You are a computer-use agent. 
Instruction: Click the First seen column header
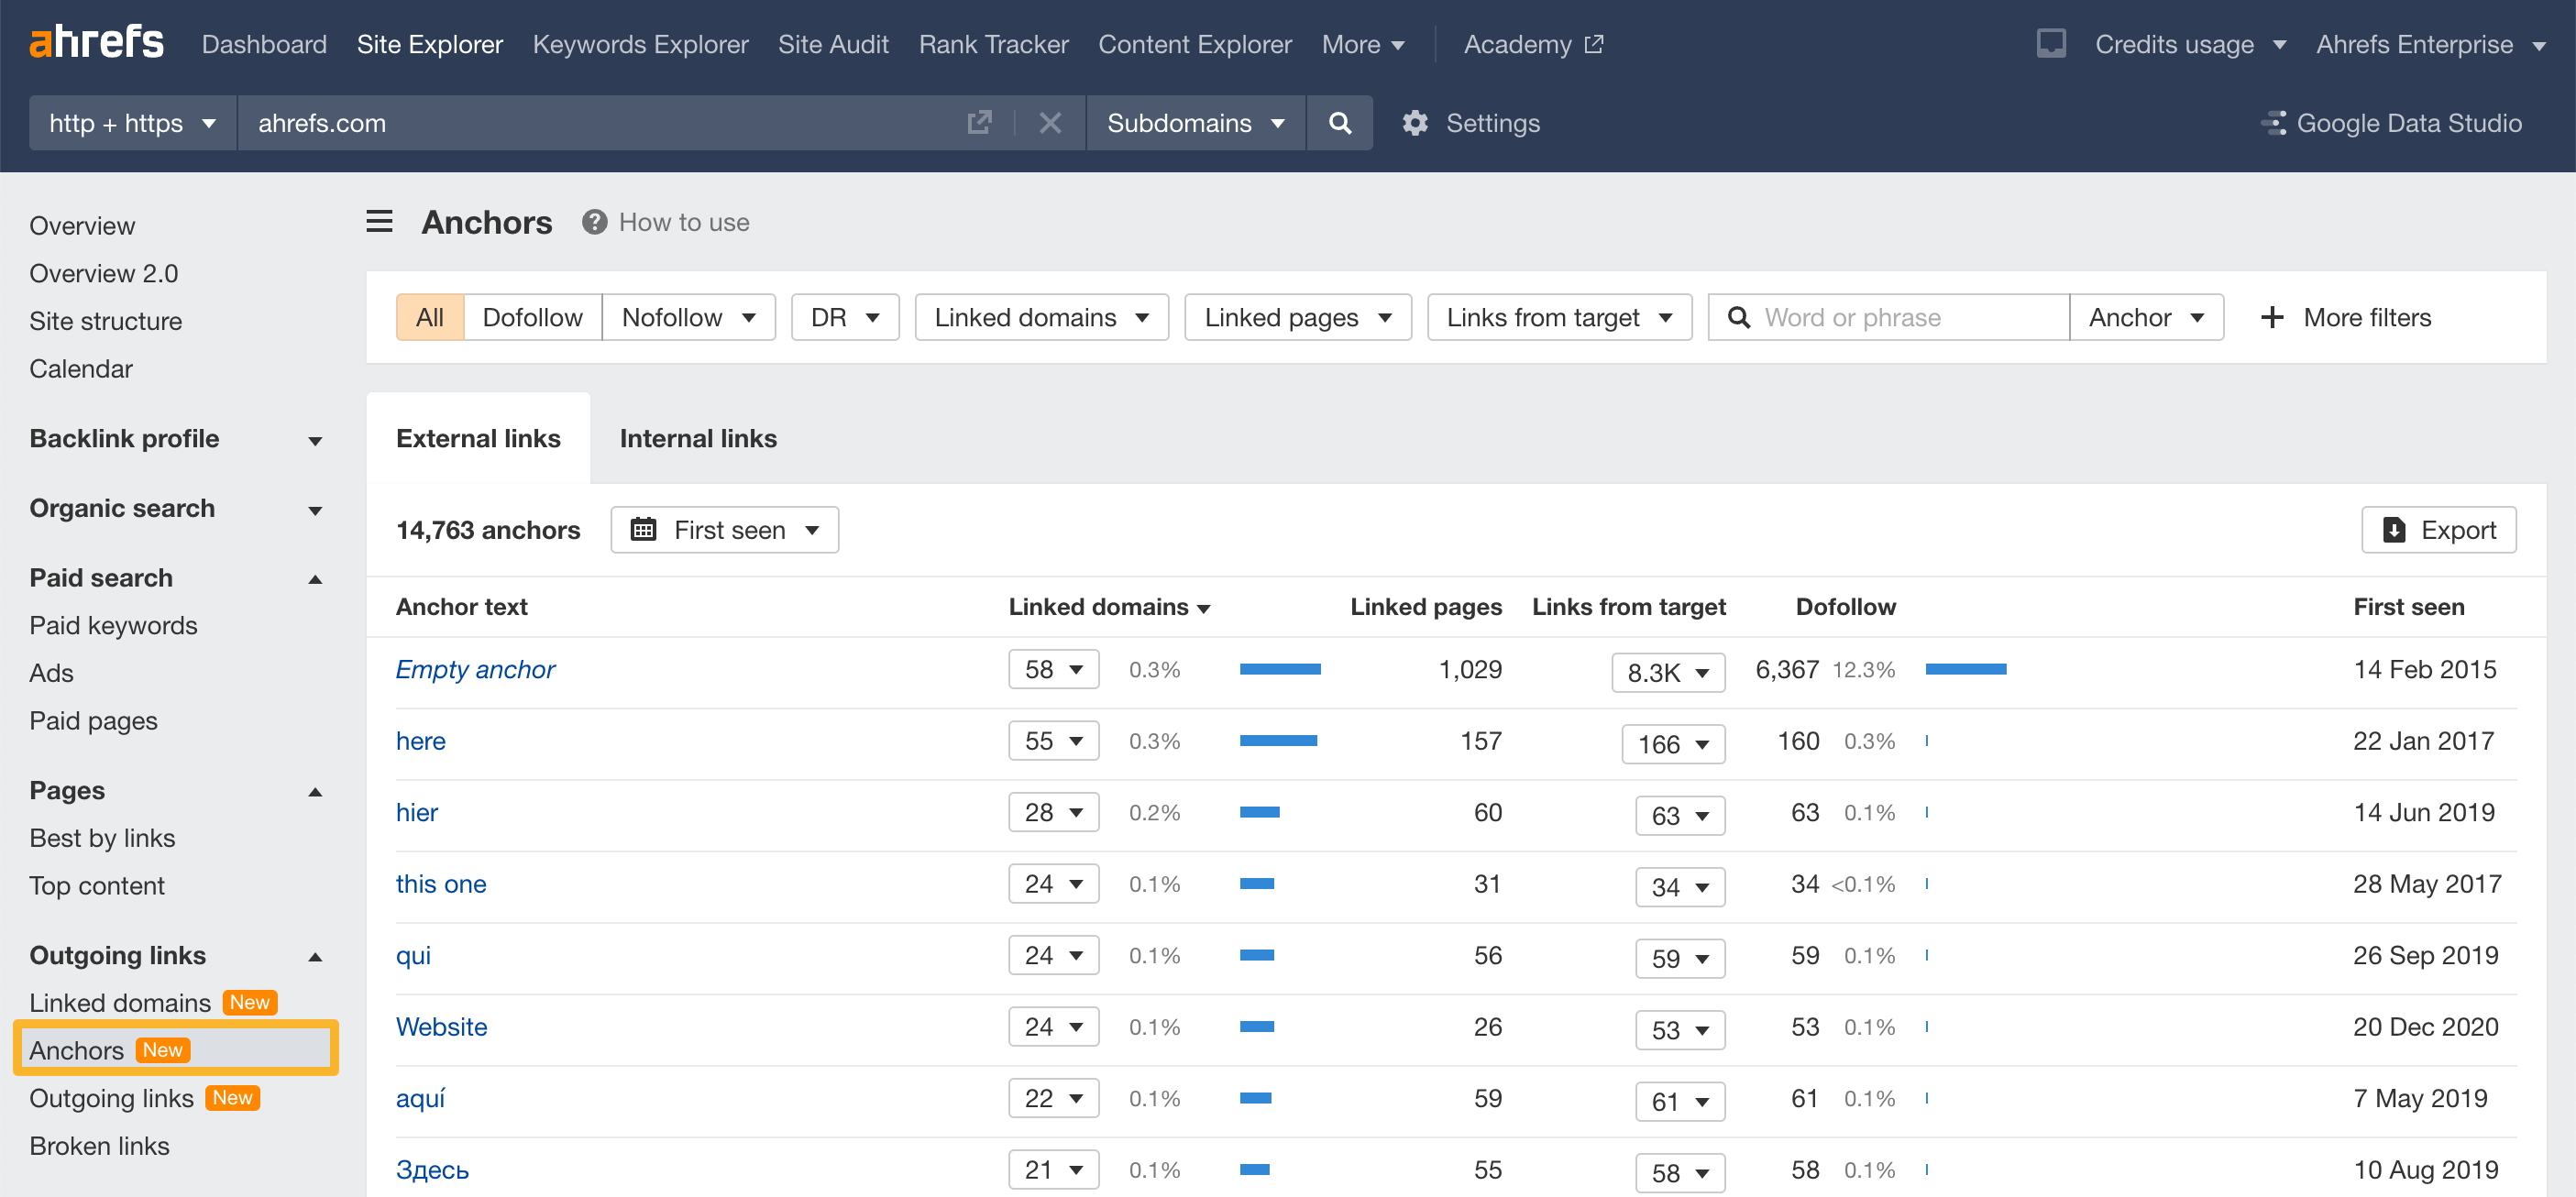(x=2408, y=607)
